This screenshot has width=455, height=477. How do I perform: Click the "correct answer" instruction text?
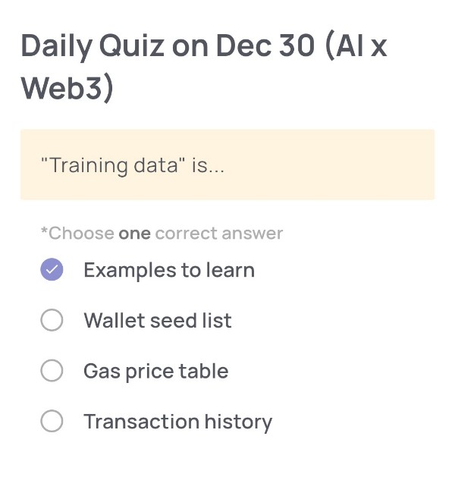point(218,233)
